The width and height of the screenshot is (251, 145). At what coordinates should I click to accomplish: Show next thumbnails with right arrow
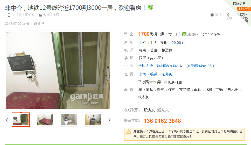109,120
